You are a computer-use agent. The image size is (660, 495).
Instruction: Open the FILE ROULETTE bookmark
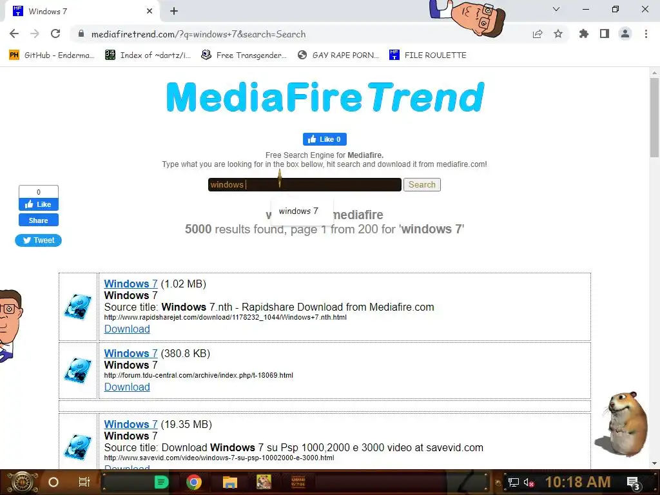click(x=428, y=55)
